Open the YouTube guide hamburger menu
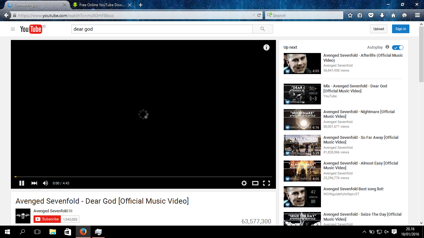Screen dimensions: 424x238 click(x=13, y=29)
